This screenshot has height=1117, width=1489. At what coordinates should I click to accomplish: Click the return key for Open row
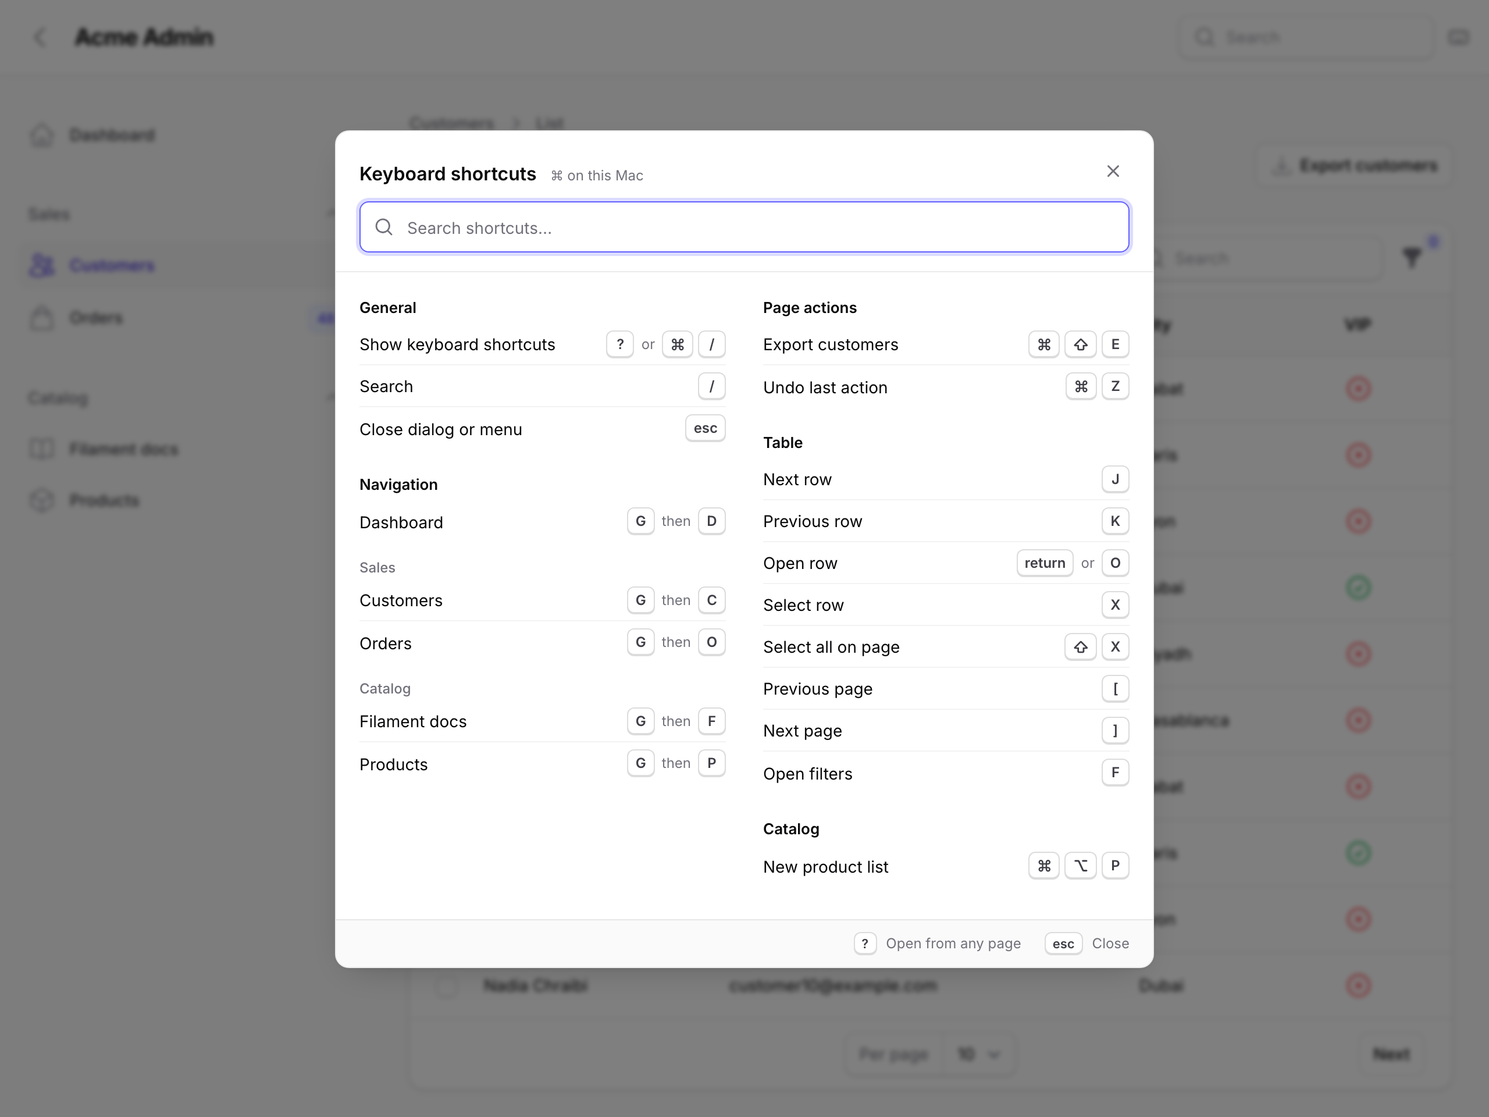[x=1045, y=563]
